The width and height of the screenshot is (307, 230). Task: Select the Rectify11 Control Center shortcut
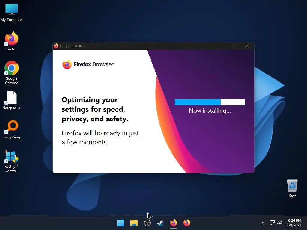tap(12, 161)
